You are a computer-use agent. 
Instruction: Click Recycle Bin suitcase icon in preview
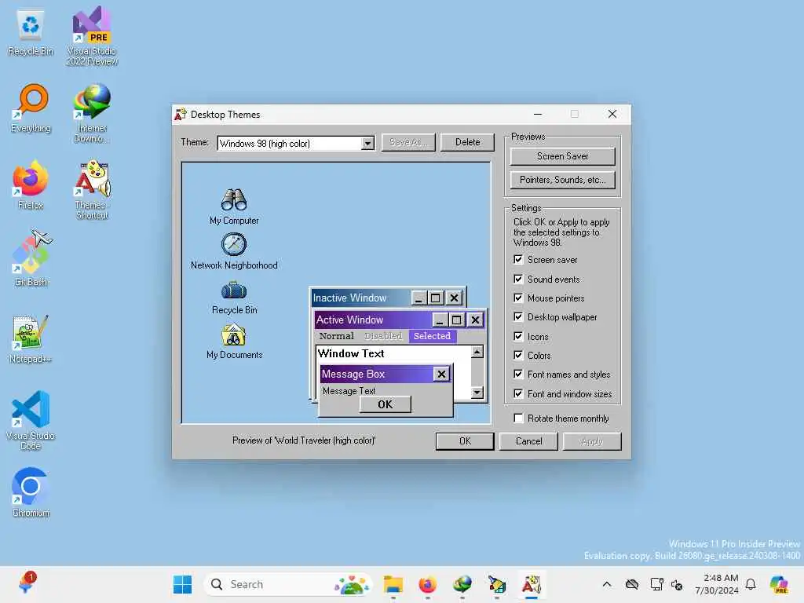[234, 291]
